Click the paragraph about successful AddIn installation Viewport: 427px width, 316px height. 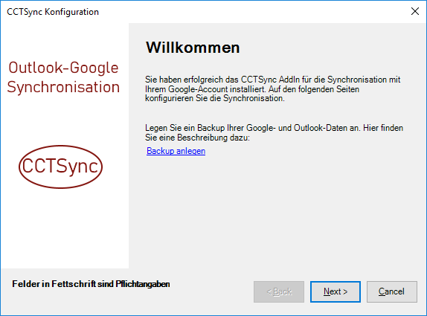point(272,89)
